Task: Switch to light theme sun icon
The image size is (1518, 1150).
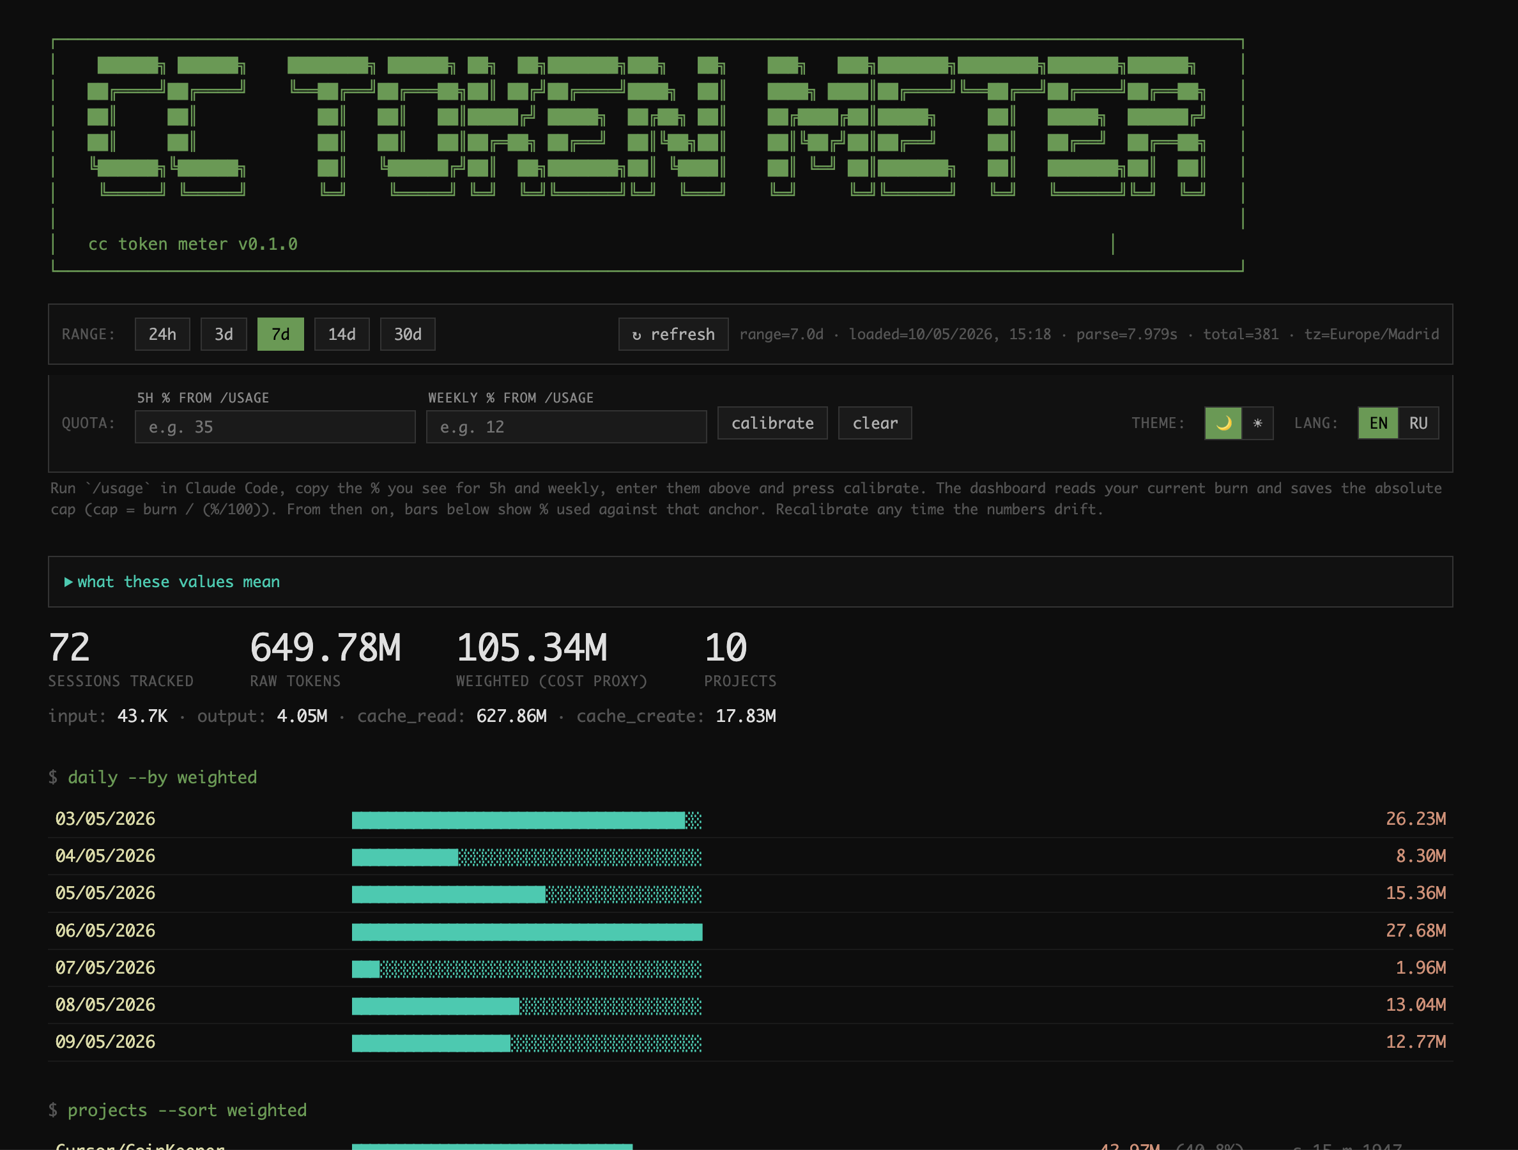Action: click(x=1258, y=424)
